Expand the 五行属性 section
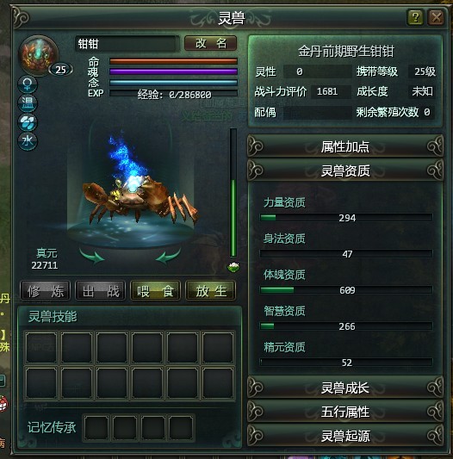The image size is (453, 459). [345, 412]
